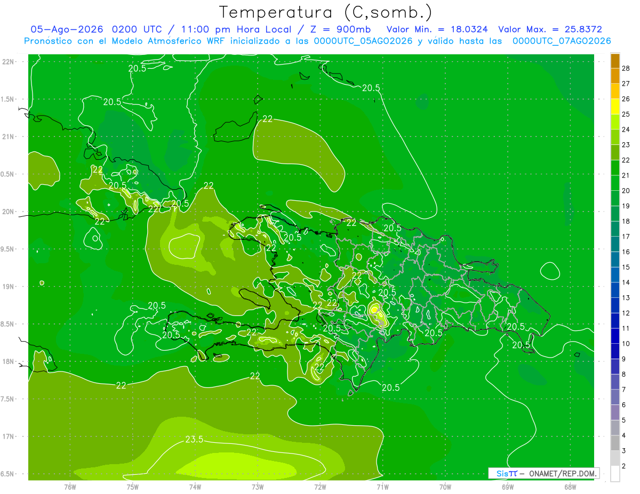This screenshot has width=640, height=494.
Task: Click the '22' color scale value
Action: click(x=626, y=160)
